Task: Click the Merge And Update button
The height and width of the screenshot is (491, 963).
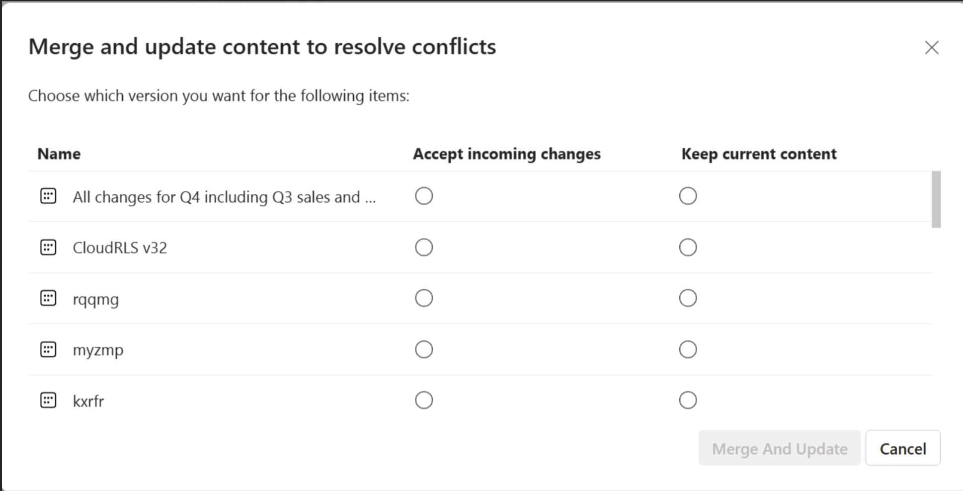Action: click(779, 448)
